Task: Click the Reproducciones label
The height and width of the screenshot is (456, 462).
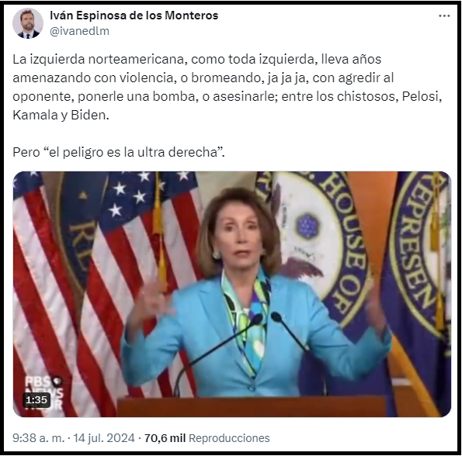Action: [x=229, y=438]
